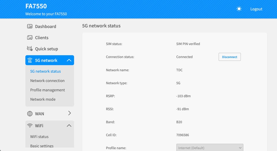Click the 5G network signal icon
Viewport: 277px width, 151px height.
point(30,60)
